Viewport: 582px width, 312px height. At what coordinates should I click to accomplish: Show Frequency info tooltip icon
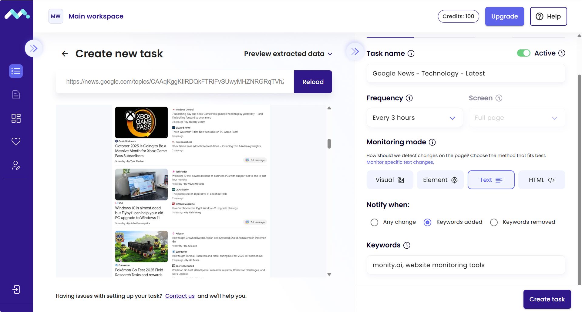tap(409, 98)
